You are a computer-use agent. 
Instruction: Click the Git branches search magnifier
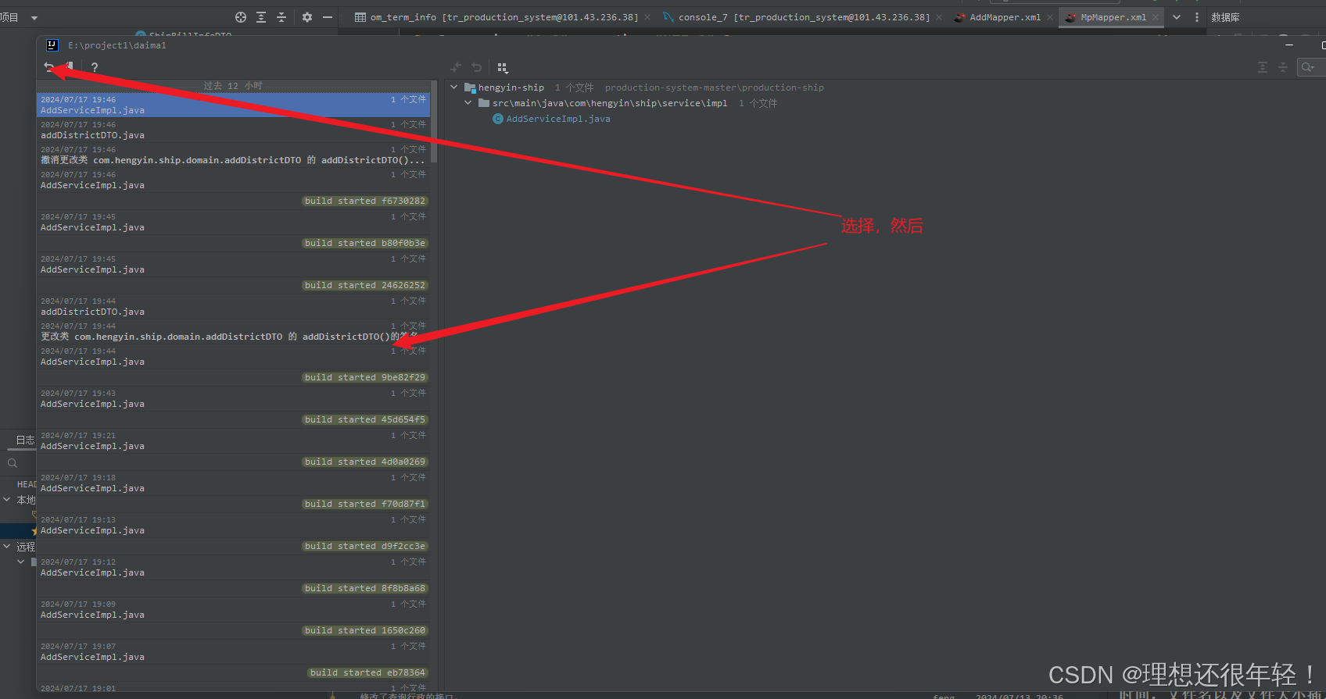point(13,463)
